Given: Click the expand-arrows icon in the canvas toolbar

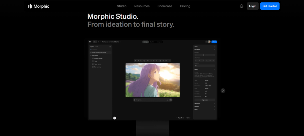Looking at the screenshot, I should tap(166, 61).
